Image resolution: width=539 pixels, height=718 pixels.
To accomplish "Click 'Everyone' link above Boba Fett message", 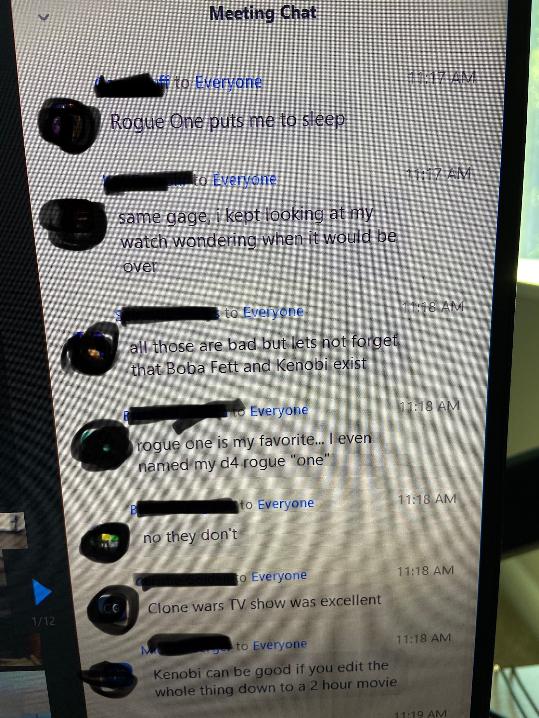I will [273, 312].
